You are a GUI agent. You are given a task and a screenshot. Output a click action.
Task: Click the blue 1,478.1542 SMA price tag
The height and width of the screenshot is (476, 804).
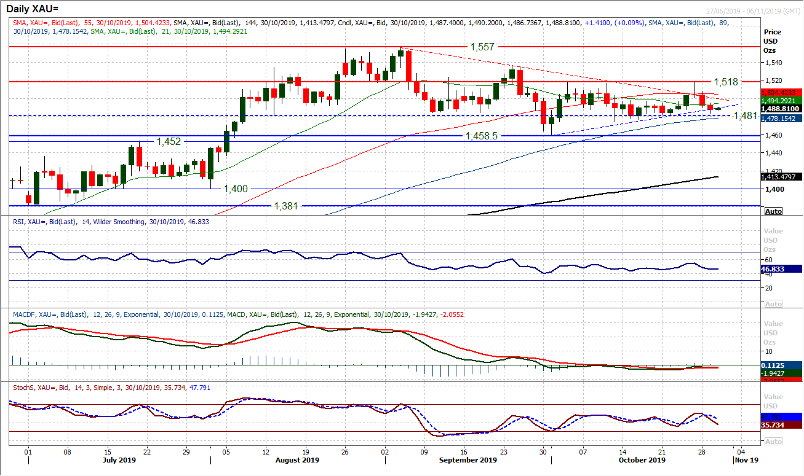tap(781, 118)
